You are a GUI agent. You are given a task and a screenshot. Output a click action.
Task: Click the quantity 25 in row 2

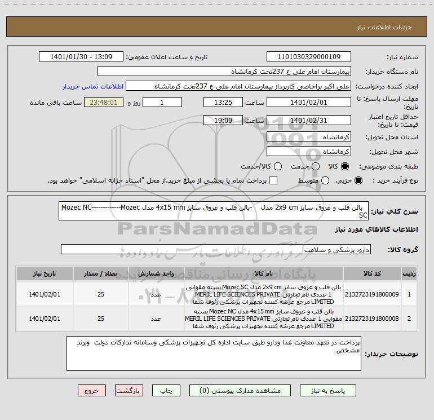coord(101,319)
